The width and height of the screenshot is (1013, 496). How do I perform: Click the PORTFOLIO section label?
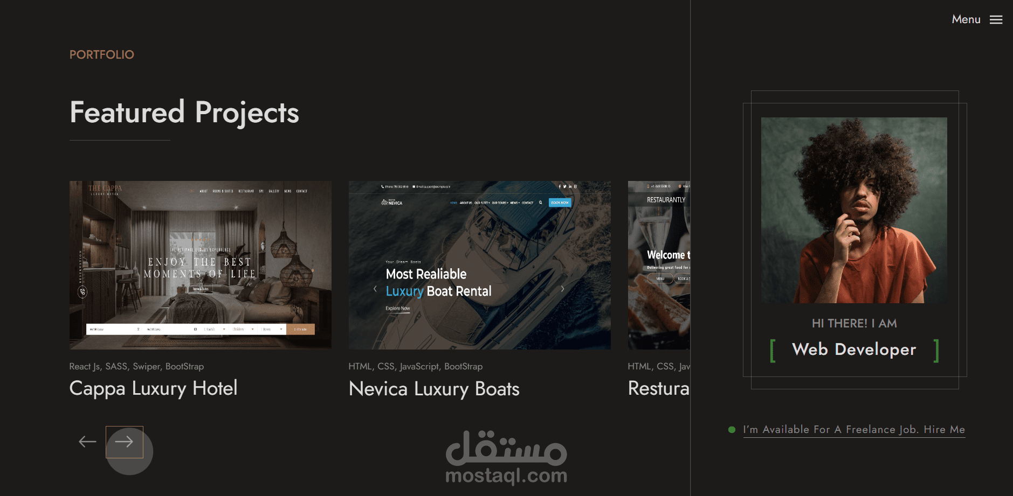click(102, 55)
